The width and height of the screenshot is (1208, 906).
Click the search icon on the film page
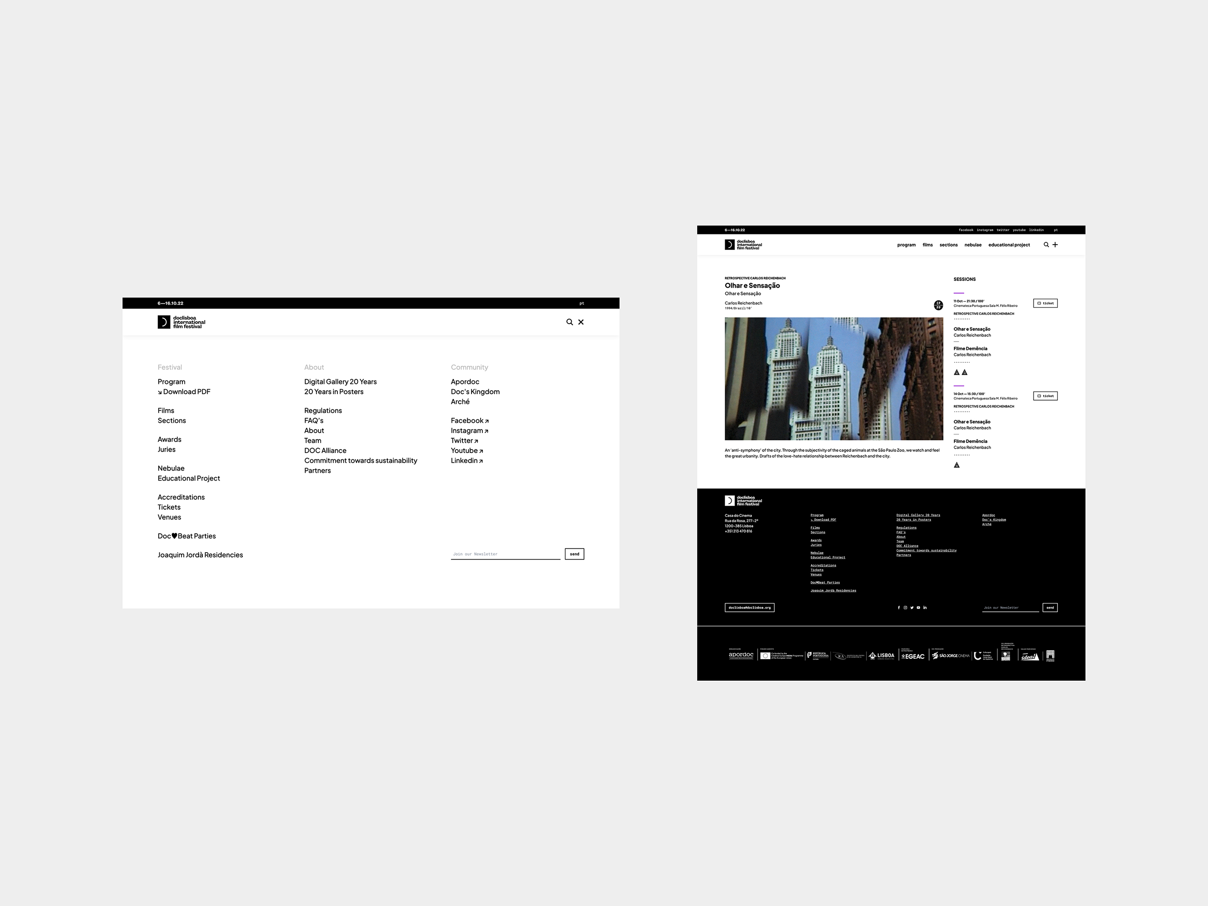click(x=1047, y=245)
